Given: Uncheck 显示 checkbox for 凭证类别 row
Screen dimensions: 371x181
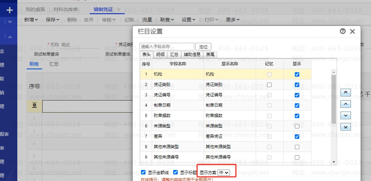Looking at the screenshot, I should point(297,85).
